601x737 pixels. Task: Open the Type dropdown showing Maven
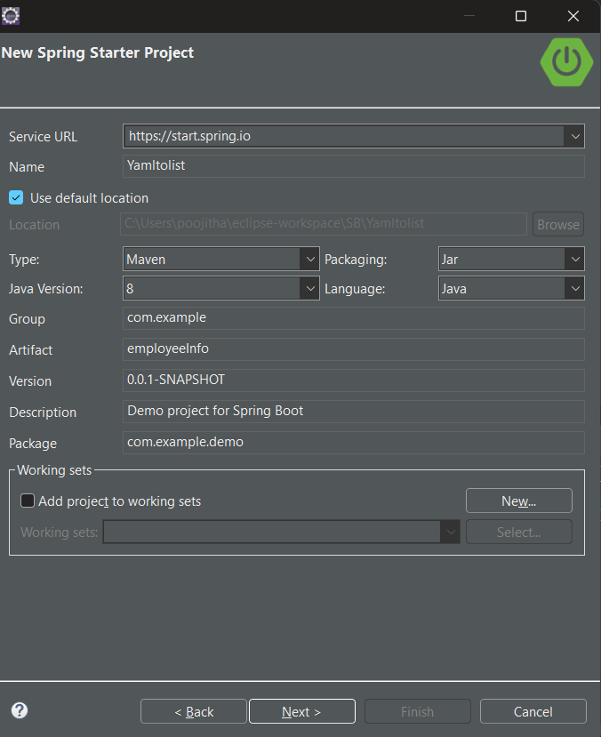309,257
